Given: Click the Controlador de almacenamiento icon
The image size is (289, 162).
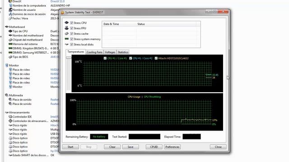Looking at the screenshot, I should pos(10,121).
